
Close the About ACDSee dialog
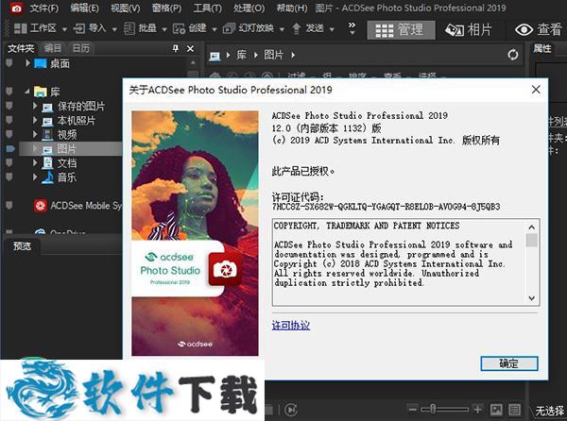(536, 90)
